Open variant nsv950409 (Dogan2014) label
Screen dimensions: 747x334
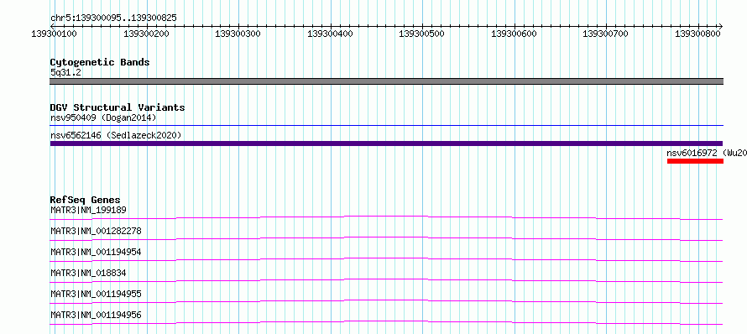point(103,117)
